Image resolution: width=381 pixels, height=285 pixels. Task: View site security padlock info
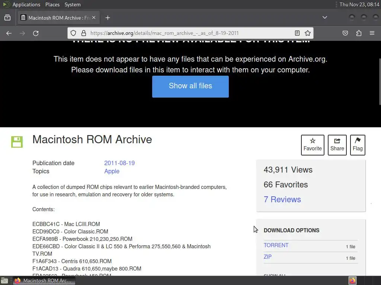[84, 33]
